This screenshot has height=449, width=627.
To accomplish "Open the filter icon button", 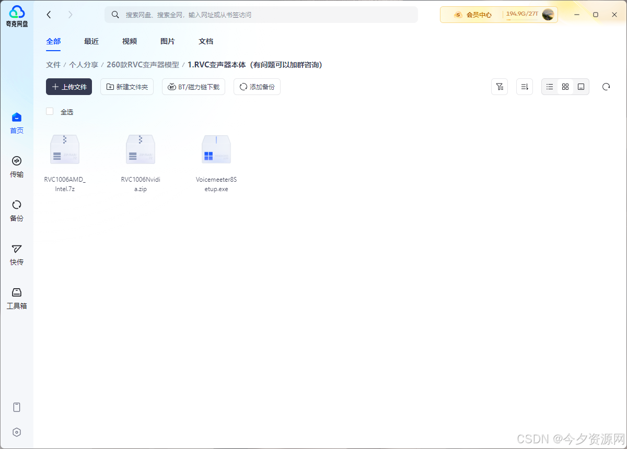I will [x=500, y=87].
